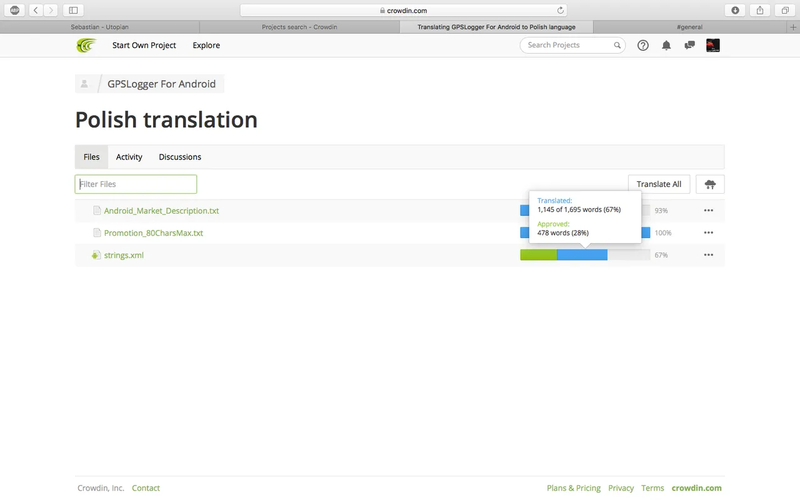Click Start Own Project menu link
This screenshot has height=500, width=800.
coord(144,45)
